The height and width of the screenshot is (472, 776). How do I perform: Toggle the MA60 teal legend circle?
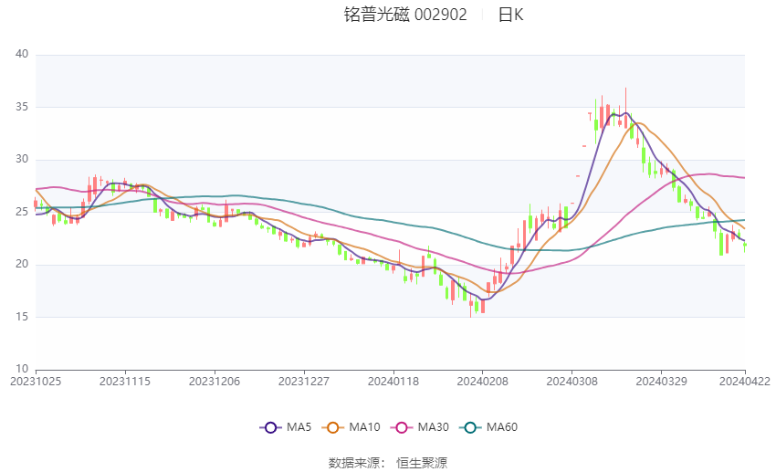(x=470, y=427)
